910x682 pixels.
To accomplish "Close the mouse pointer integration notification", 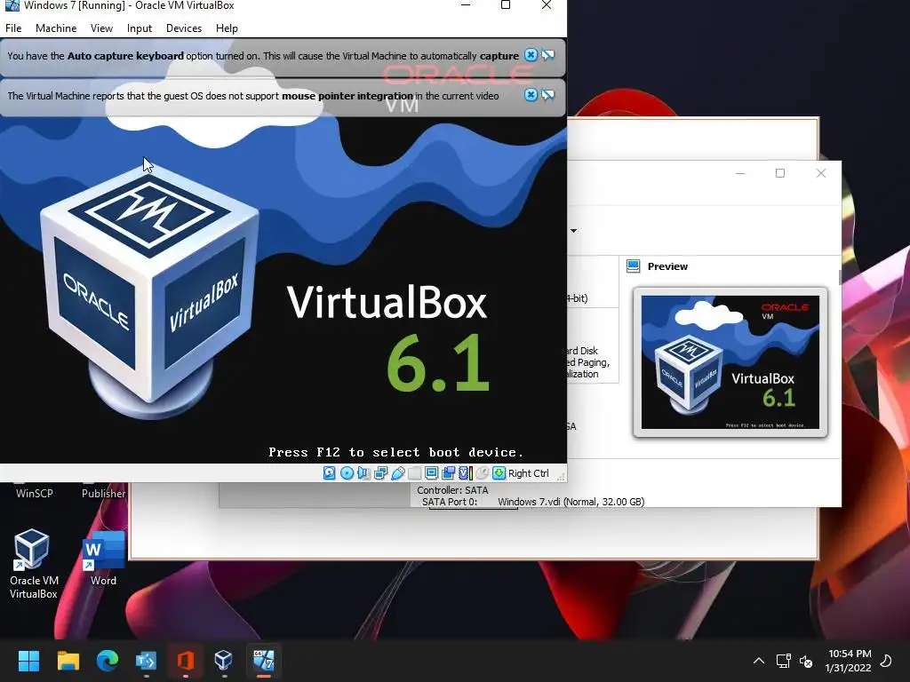I will 531,94.
